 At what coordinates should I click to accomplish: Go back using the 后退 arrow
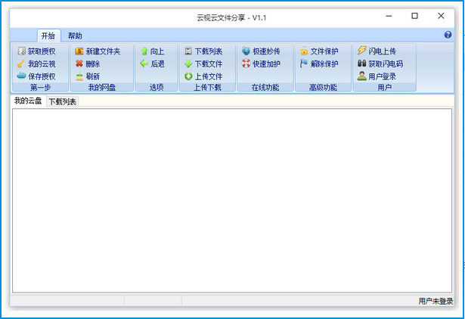(144, 64)
